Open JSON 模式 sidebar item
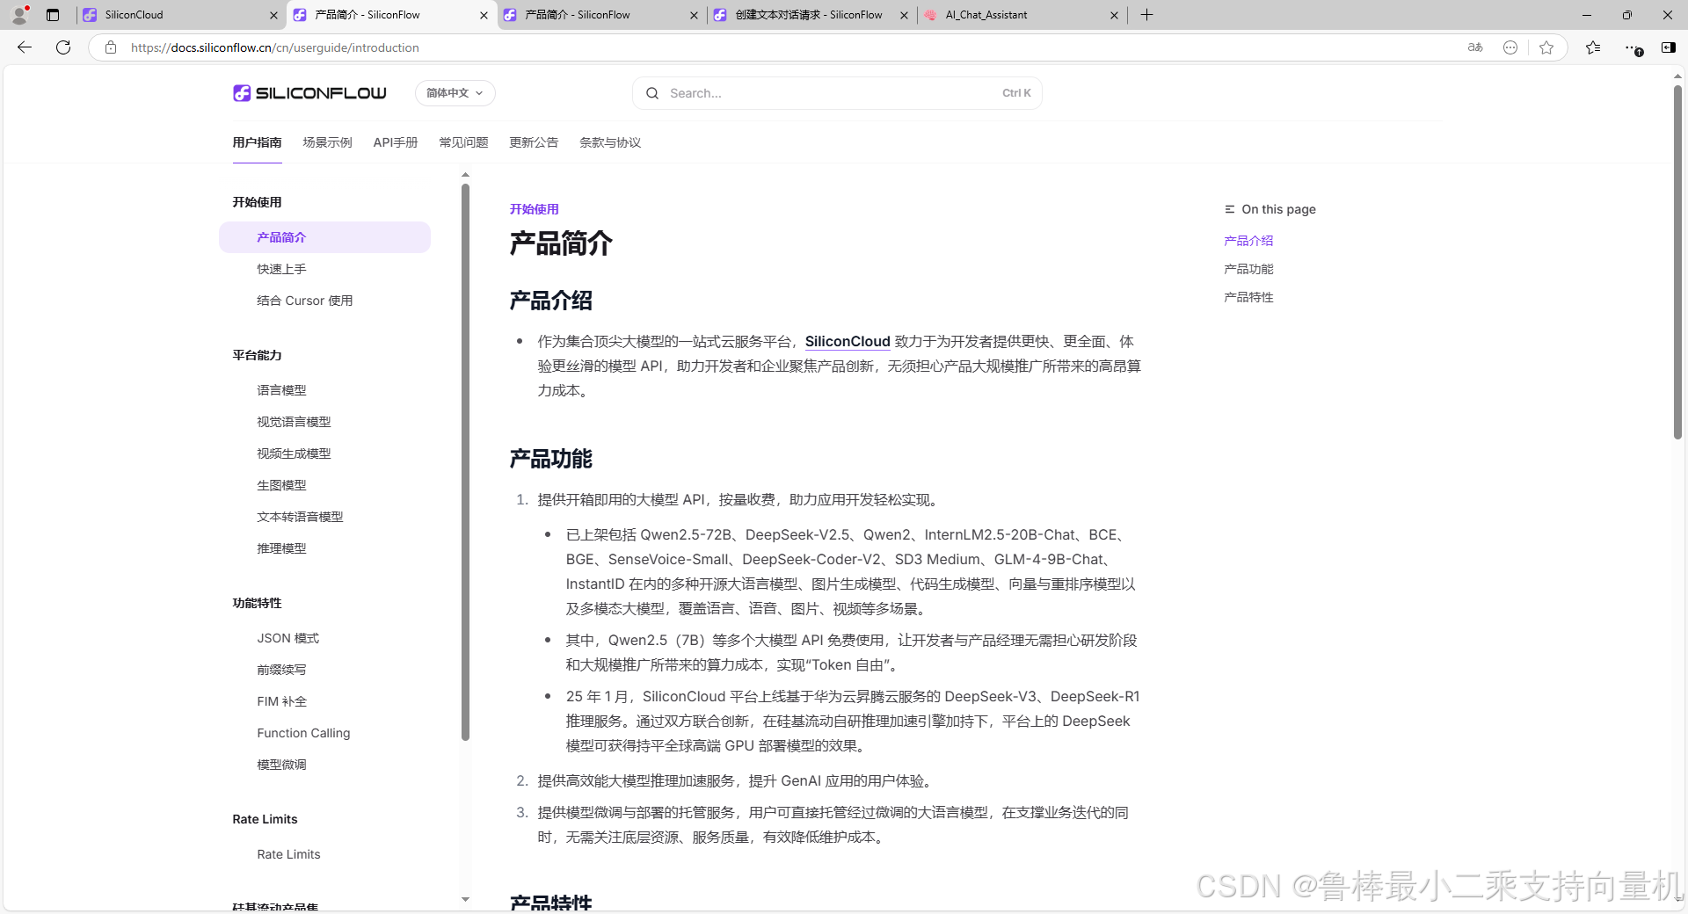Image resolution: width=1688 pixels, height=914 pixels. point(288,638)
